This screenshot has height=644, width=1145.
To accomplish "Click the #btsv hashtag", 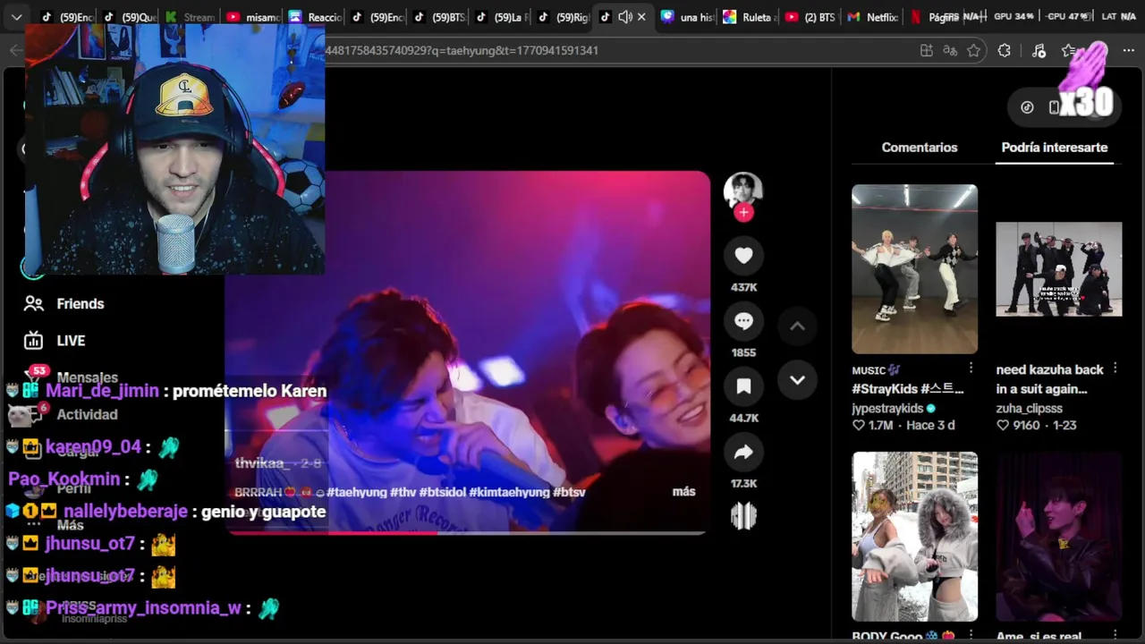I will click(569, 492).
